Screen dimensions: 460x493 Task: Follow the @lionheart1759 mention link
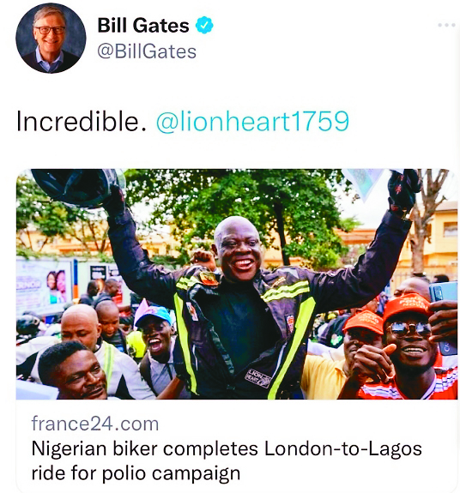tap(252, 122)
